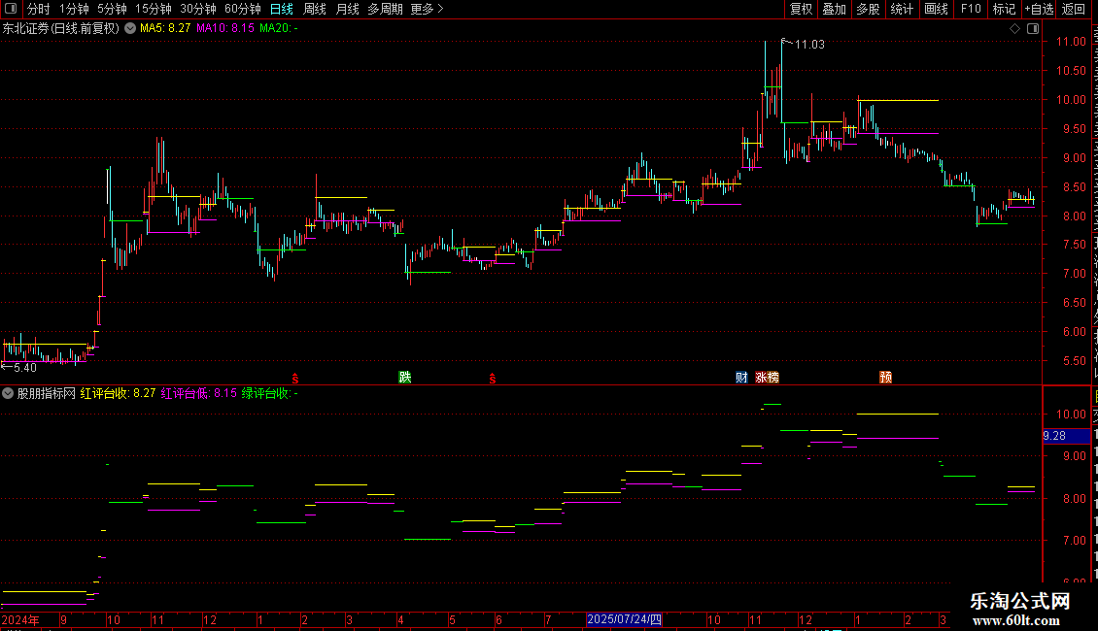Click the 2024年 label on time axis
The height and width of the screenshot is (631, 1098).
20,620
